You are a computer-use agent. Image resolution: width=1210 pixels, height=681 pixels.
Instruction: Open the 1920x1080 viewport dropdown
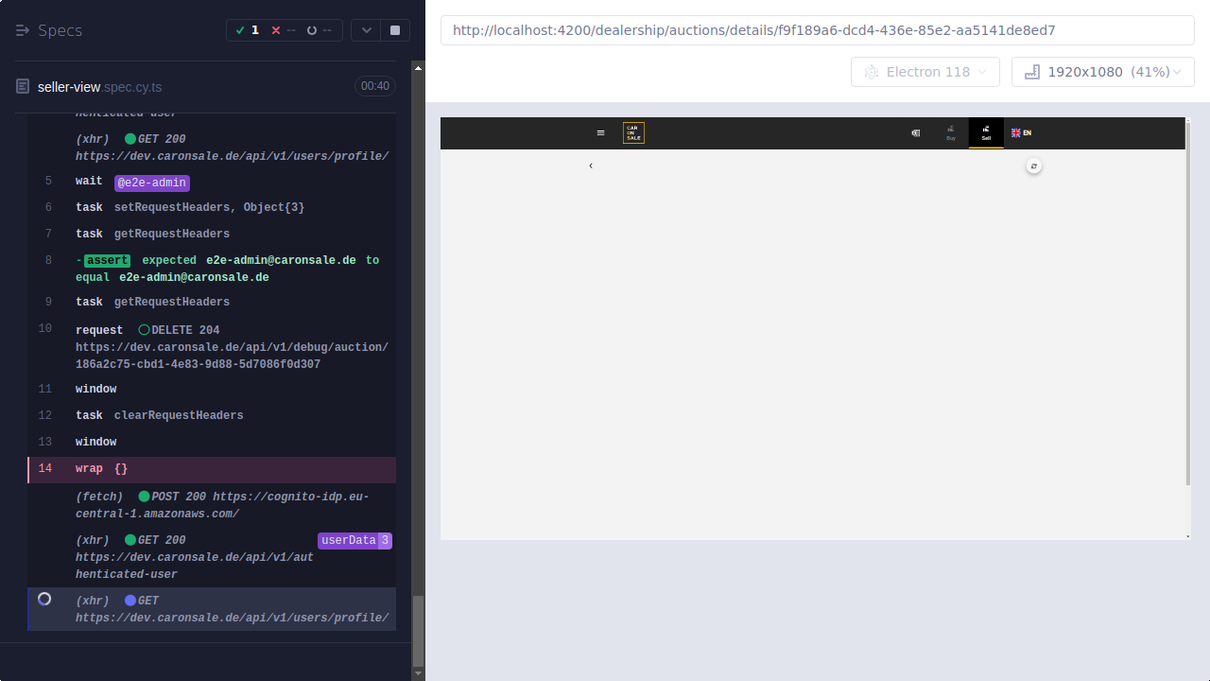(x=1102, y=71)
